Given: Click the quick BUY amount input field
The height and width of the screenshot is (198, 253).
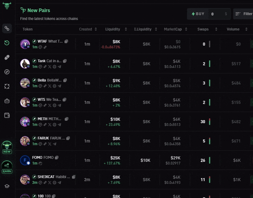Looking at the screenshot, I should (218, 14).
